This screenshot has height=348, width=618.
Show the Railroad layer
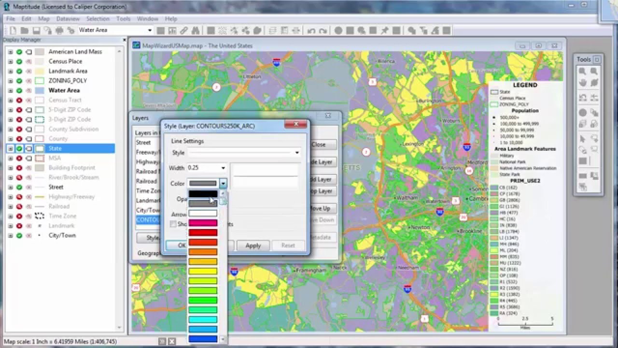[19, 206]
